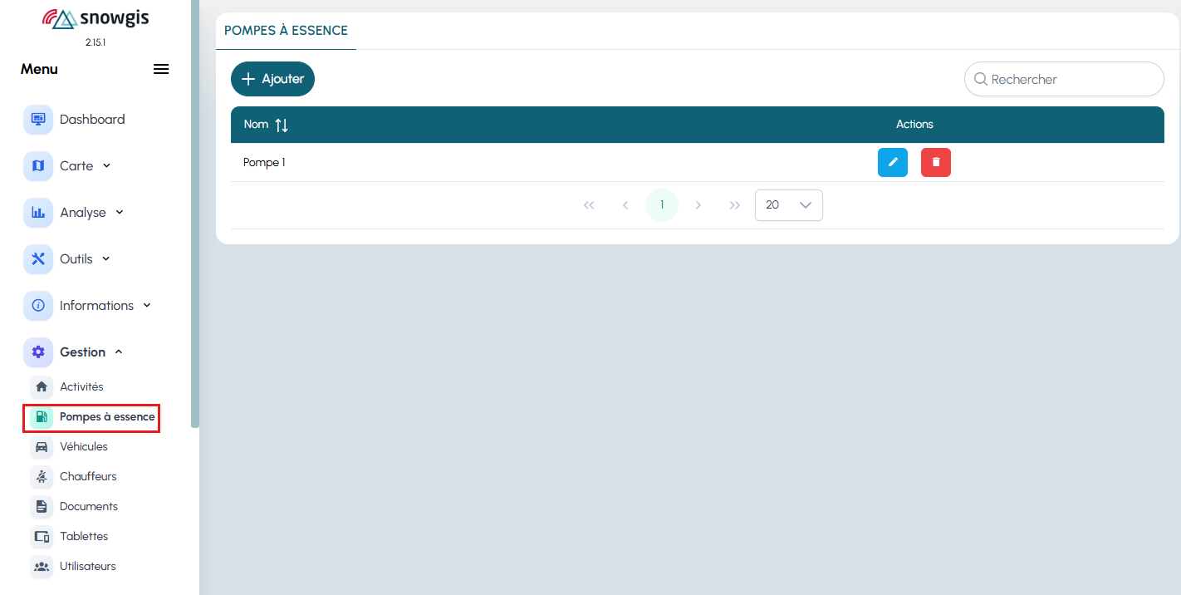1181x595 pixels.
Task: Click the red trash delete icon for Pompe 1
Action: pyautogui.click(x=935, y=163)
